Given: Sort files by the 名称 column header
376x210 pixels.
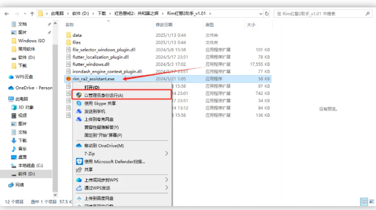Looking at the screenshot, I should tap(69, 25).
